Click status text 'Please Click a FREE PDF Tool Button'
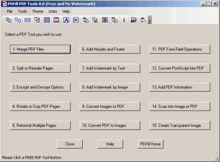 (32, 158)
